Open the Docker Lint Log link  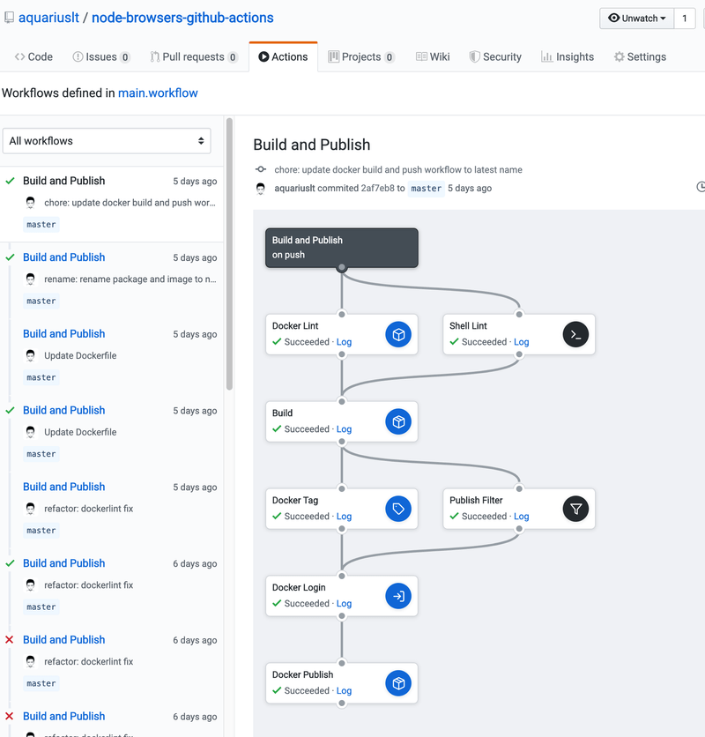click(x=344, y=342)
